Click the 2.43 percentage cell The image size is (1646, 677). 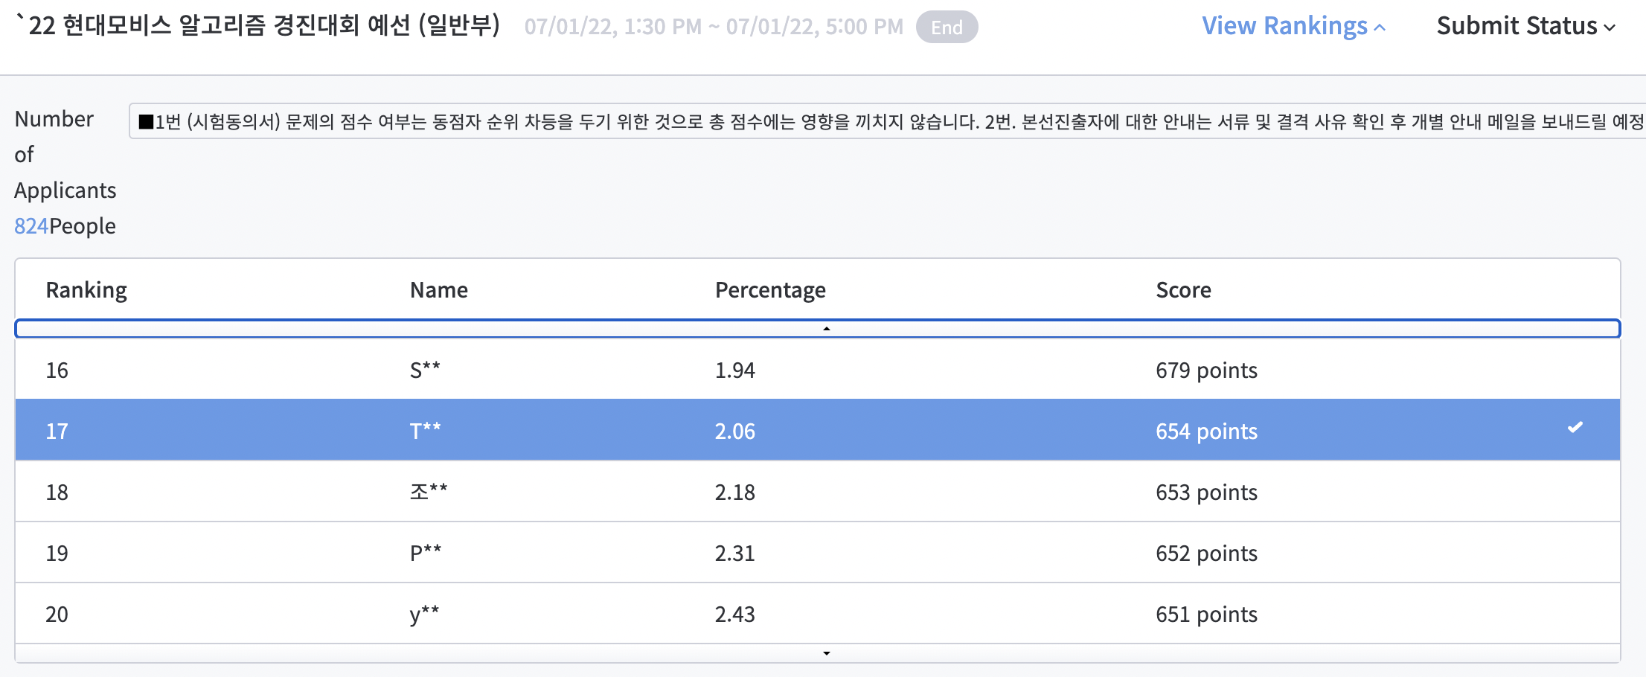coord(734,615)
